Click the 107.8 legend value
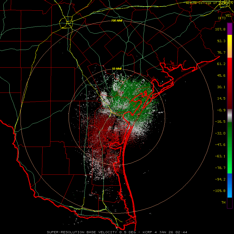 pos(220,29)
